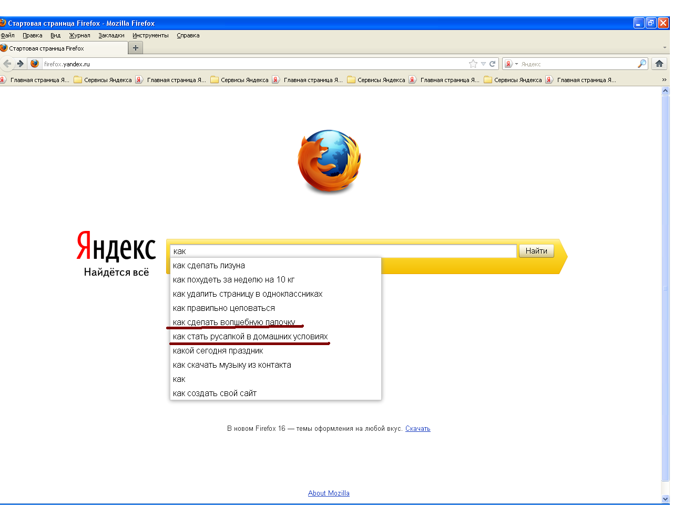Screen dimensions: 673x505
Task: Go back with the Back arrow button
Action: [x=7, y=64]
